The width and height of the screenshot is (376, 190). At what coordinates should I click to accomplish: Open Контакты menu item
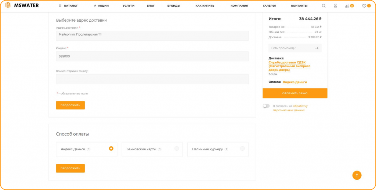pyautogui.click(x=299, y=6)
